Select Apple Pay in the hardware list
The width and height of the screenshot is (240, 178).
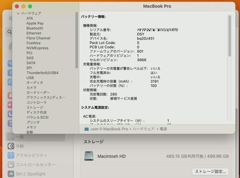(35, 23)
